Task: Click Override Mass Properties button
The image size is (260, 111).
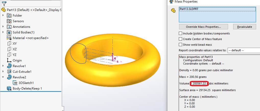Action: (204, 27)
